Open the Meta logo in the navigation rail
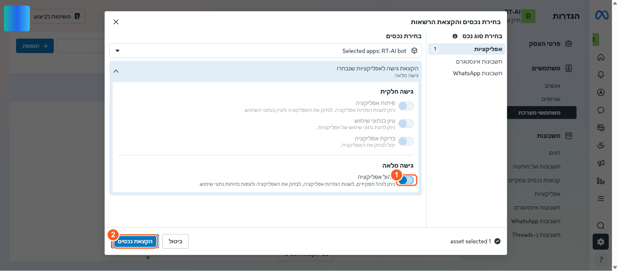 click(601, 15)
